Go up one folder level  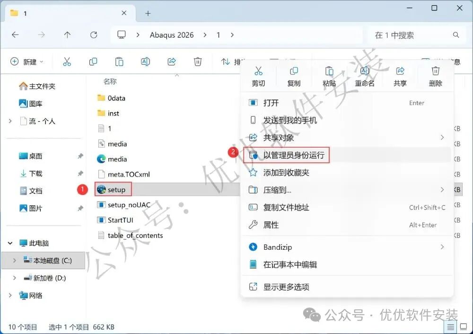coord(67,35)
